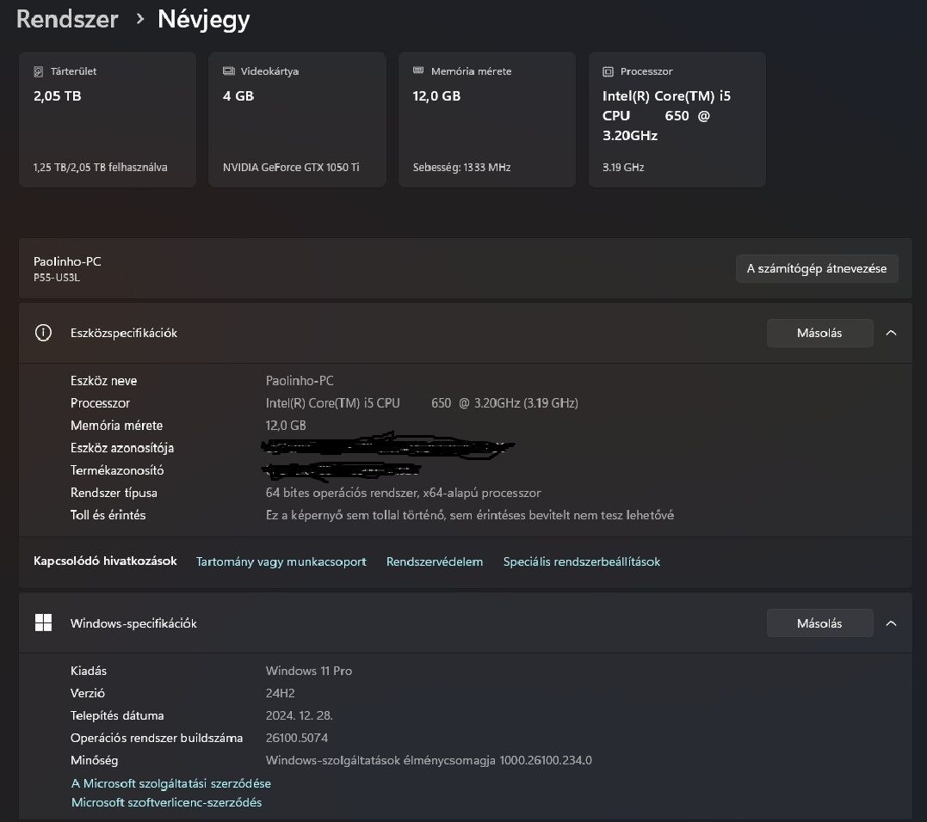Click the Eszközspecifikációk section header
This screenshot has height=822, width=927.
(x=466, y=333)
